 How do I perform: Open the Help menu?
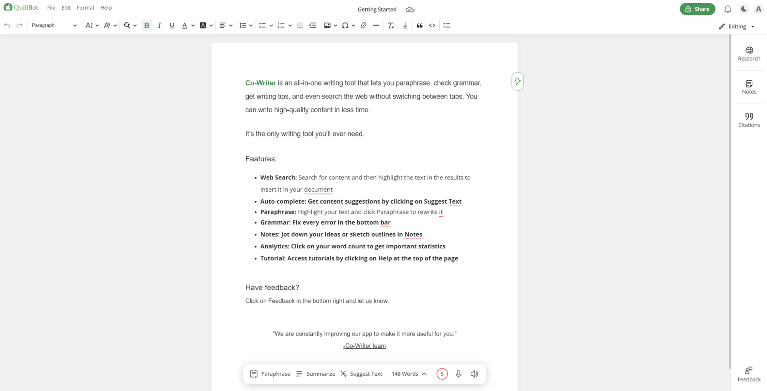[x=106, y=8]
